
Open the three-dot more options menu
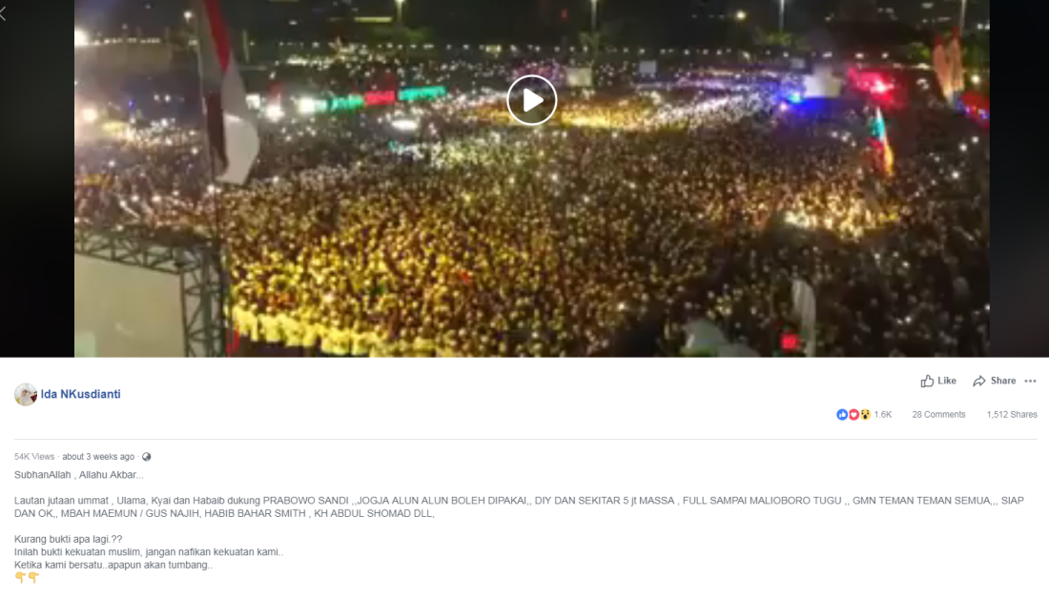1030,381
